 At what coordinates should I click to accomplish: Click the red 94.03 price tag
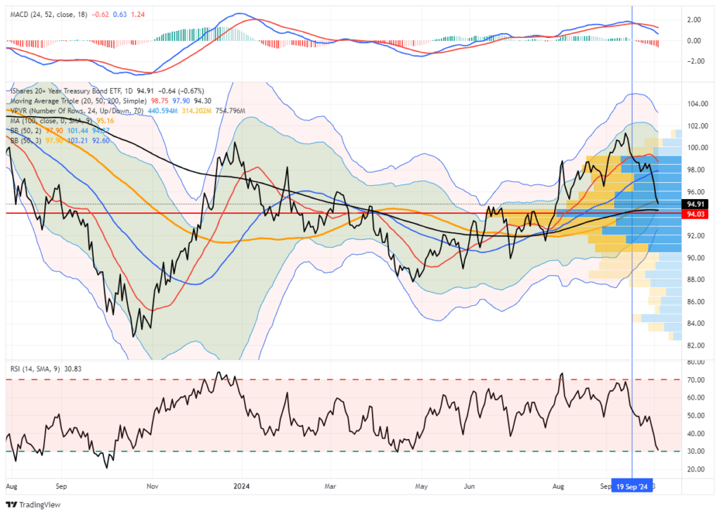pyautogui.click(x=696, y=215)
